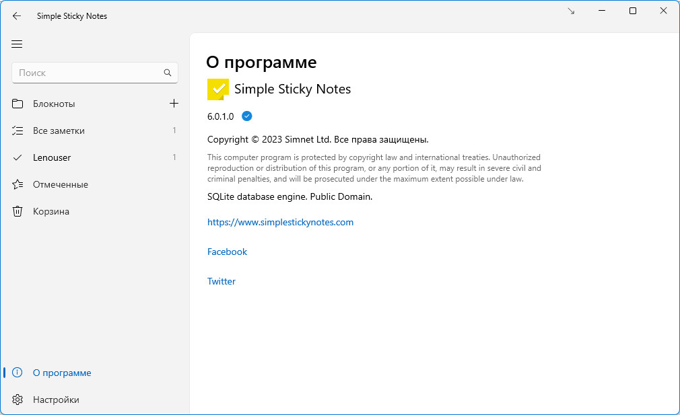The image size is (680, 415).
Task: Click the Настройки gear icon
Action: [18, 400]
